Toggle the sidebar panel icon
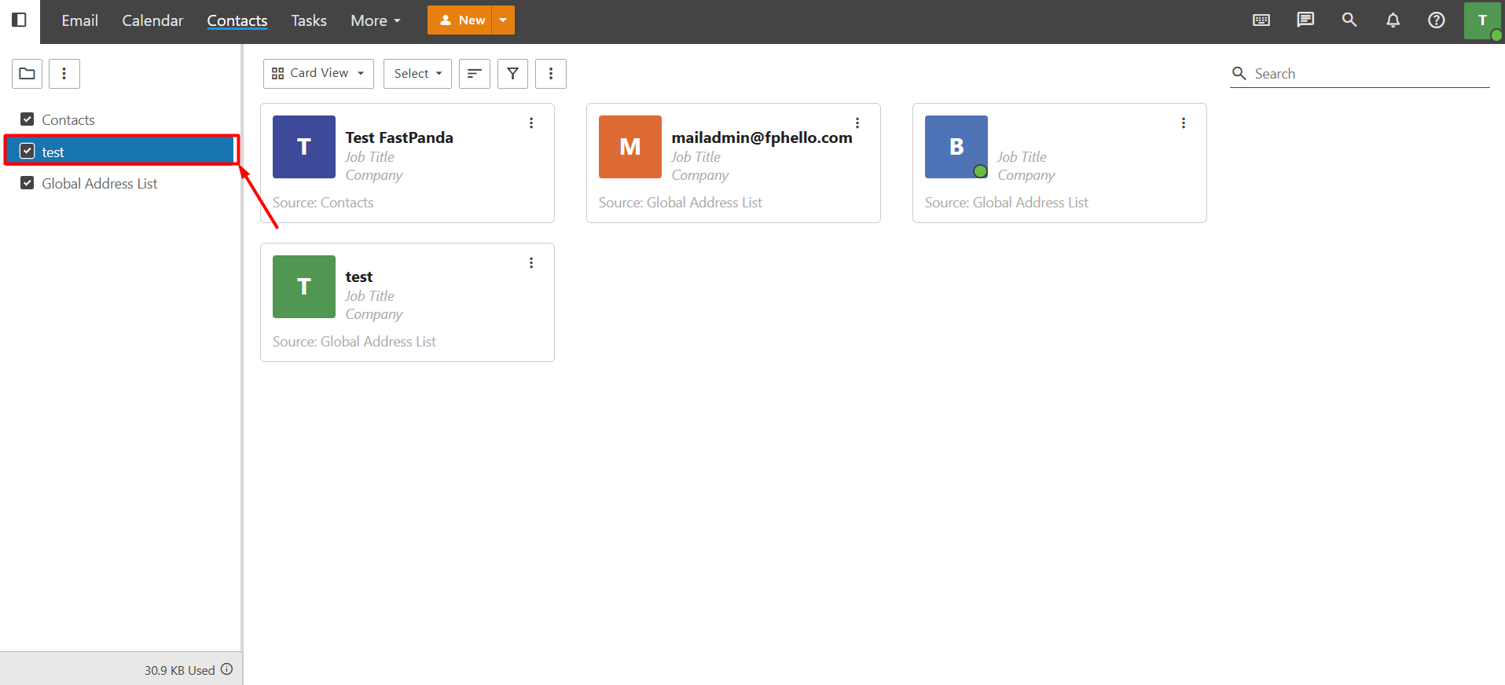This screenshot has width=1505, height=685. (20, 20)
